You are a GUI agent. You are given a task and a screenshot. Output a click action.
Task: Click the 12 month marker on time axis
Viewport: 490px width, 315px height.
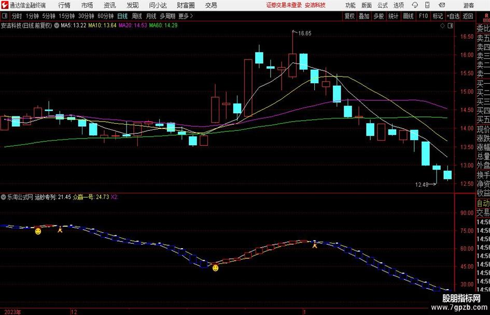(74, 312)
